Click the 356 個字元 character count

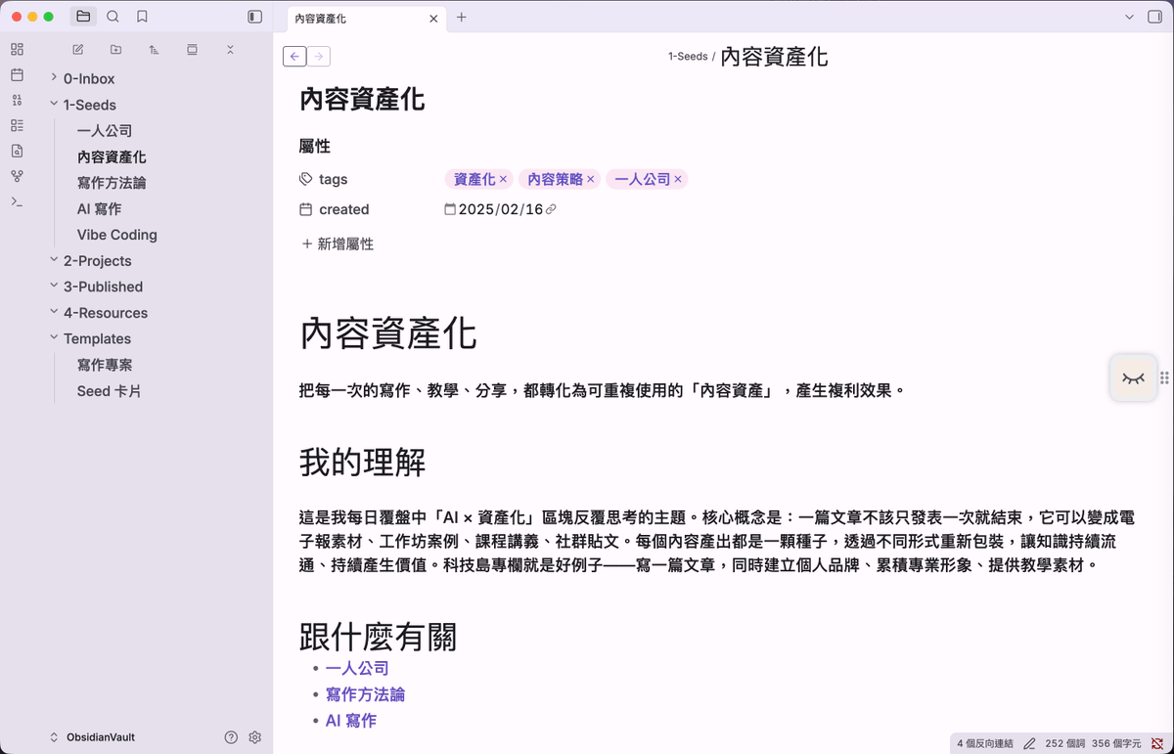coord(1116,744)
